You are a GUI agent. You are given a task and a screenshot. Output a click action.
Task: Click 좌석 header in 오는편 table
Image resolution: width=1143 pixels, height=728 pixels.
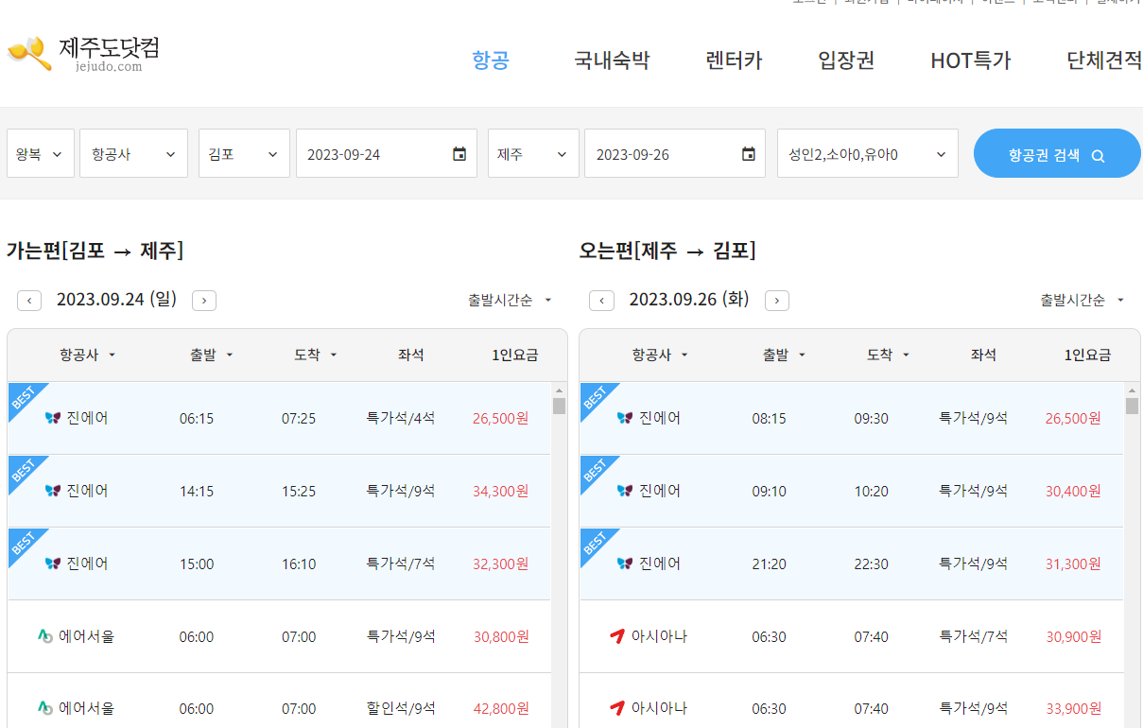983,355
